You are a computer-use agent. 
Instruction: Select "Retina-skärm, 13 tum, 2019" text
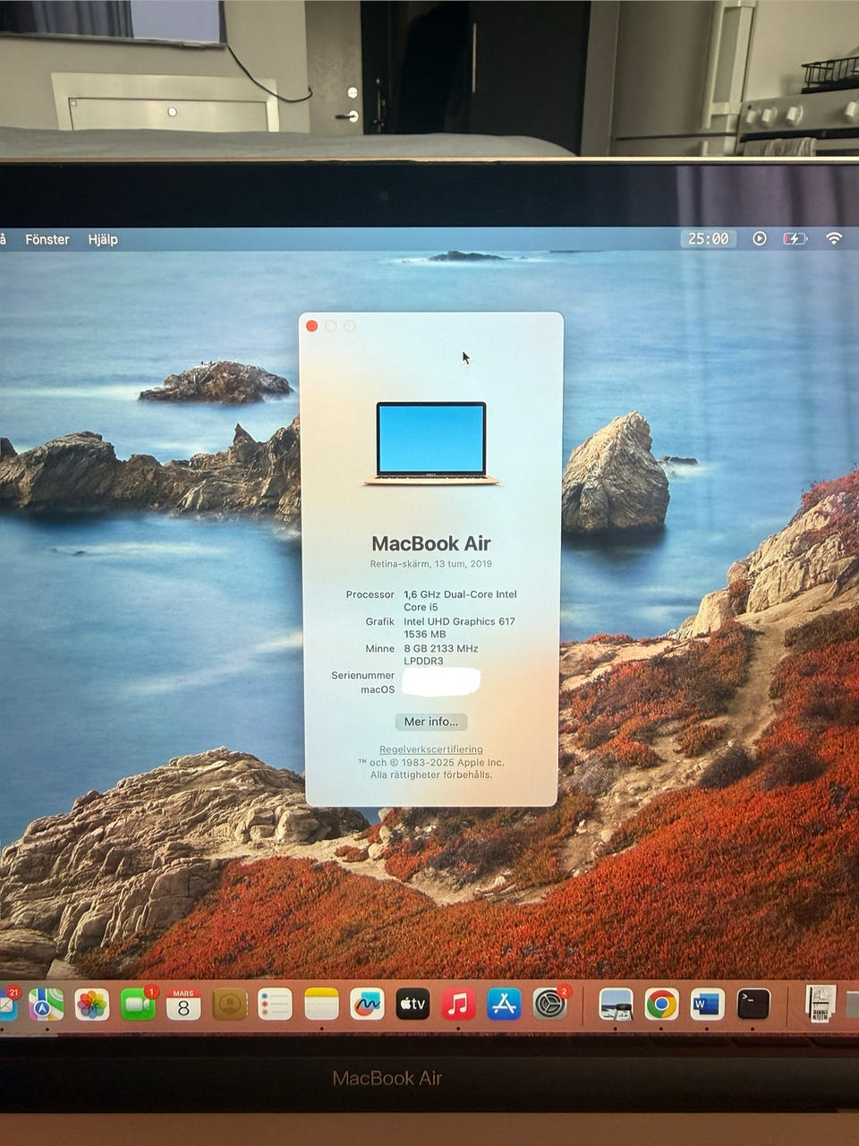tap(431, 564)
